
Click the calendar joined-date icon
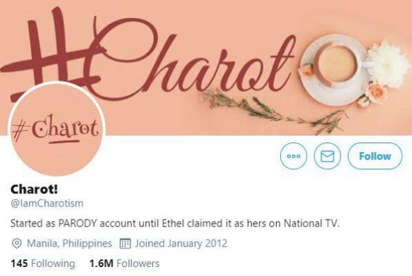coord(125,244)
